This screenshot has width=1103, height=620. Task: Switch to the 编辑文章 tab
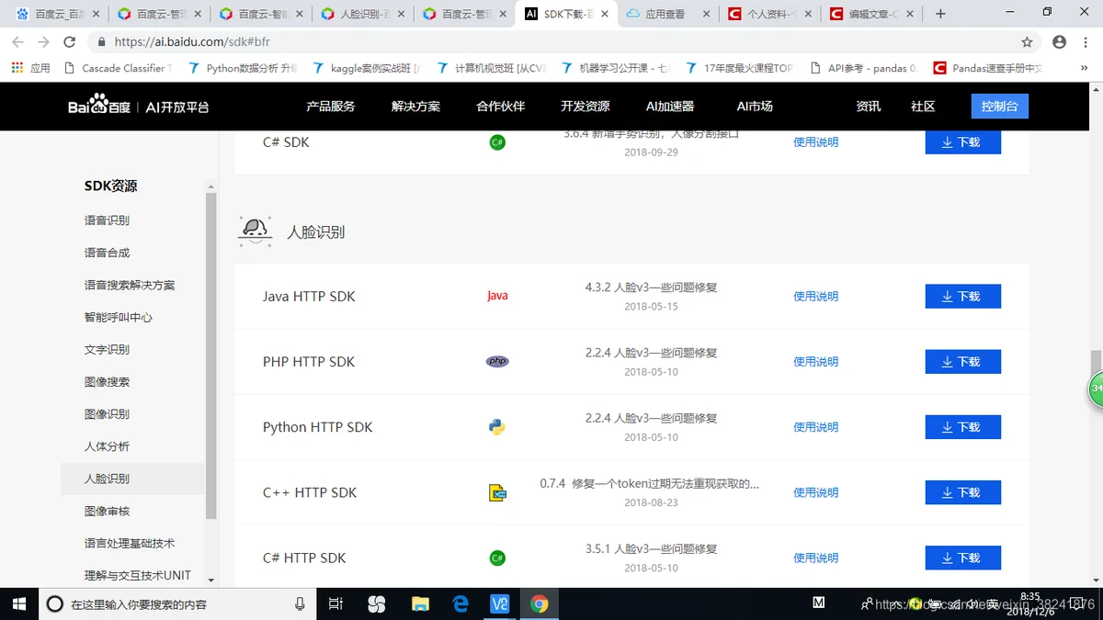pyautogui.click(x=871, y=14)
